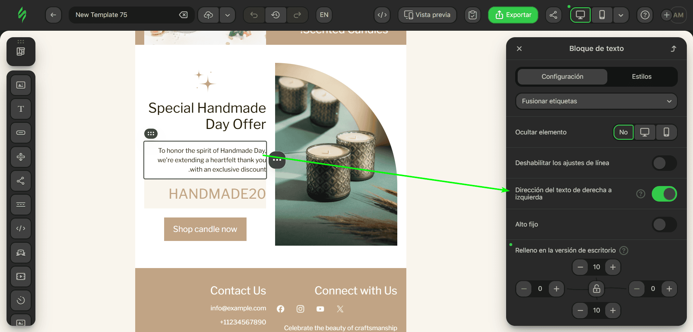Select the Timer block in left sidebar
The width and height of the screenshot is (693, 332).
(x=21, y=300)
